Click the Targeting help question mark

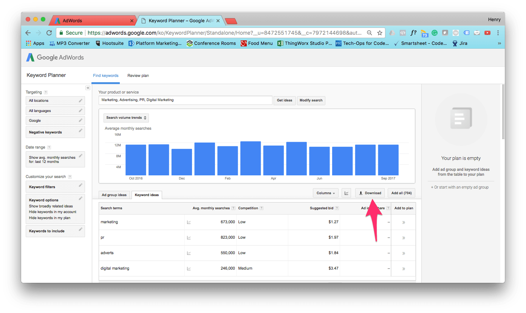click(x=46, y=92)
